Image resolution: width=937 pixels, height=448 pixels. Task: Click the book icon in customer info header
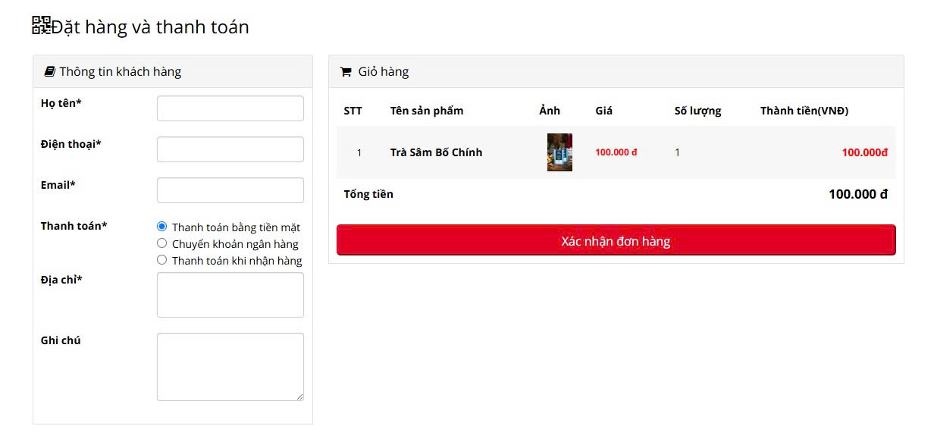(x=50, y=71)
